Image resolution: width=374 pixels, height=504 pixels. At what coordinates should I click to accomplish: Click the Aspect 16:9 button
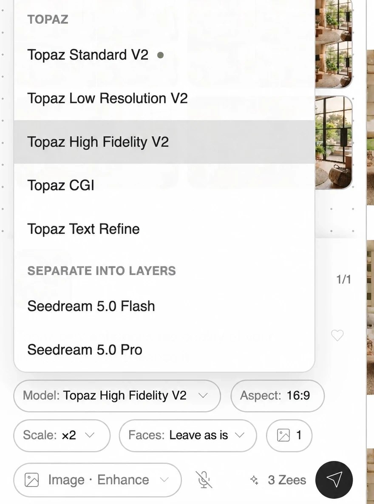click(278, 395)
